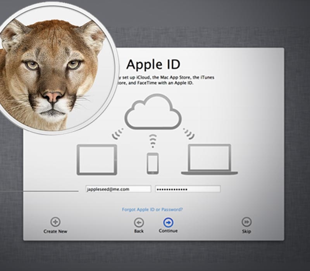The image size is (310, 271).
Task: Click the iPhone icon below the cloud
Action: tap(152, 163)
